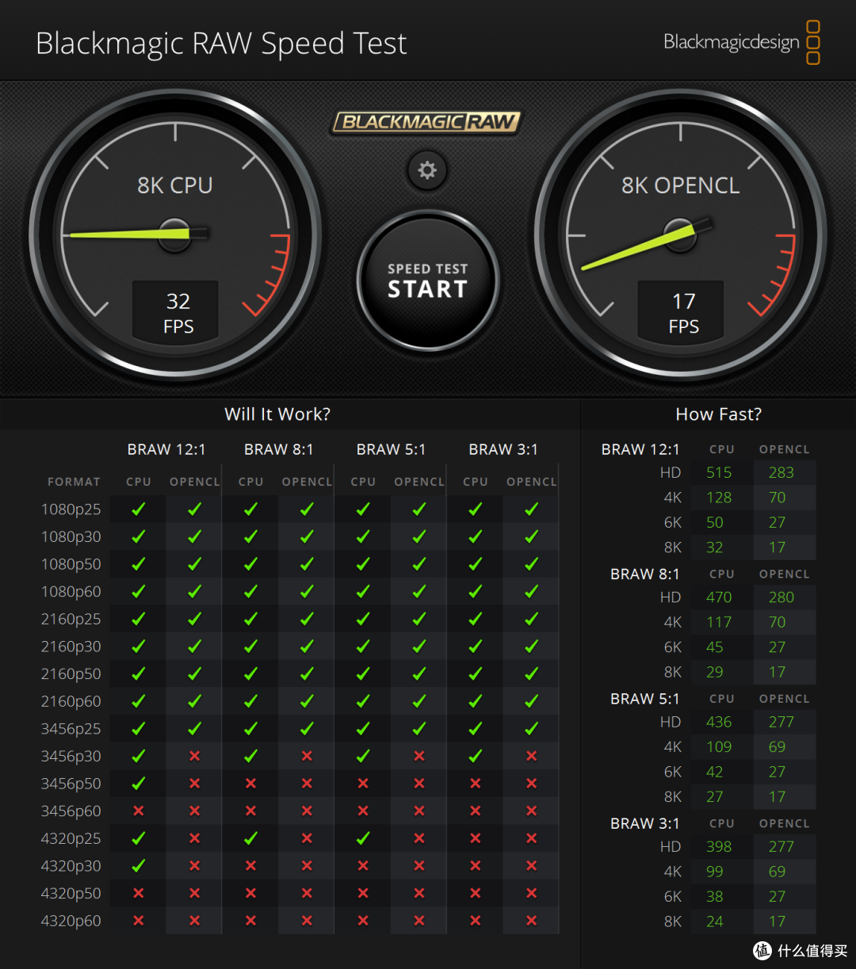
Task: Click 4320p30 BRAW 12:1 CPU check mark
Action: coord(139,866)
